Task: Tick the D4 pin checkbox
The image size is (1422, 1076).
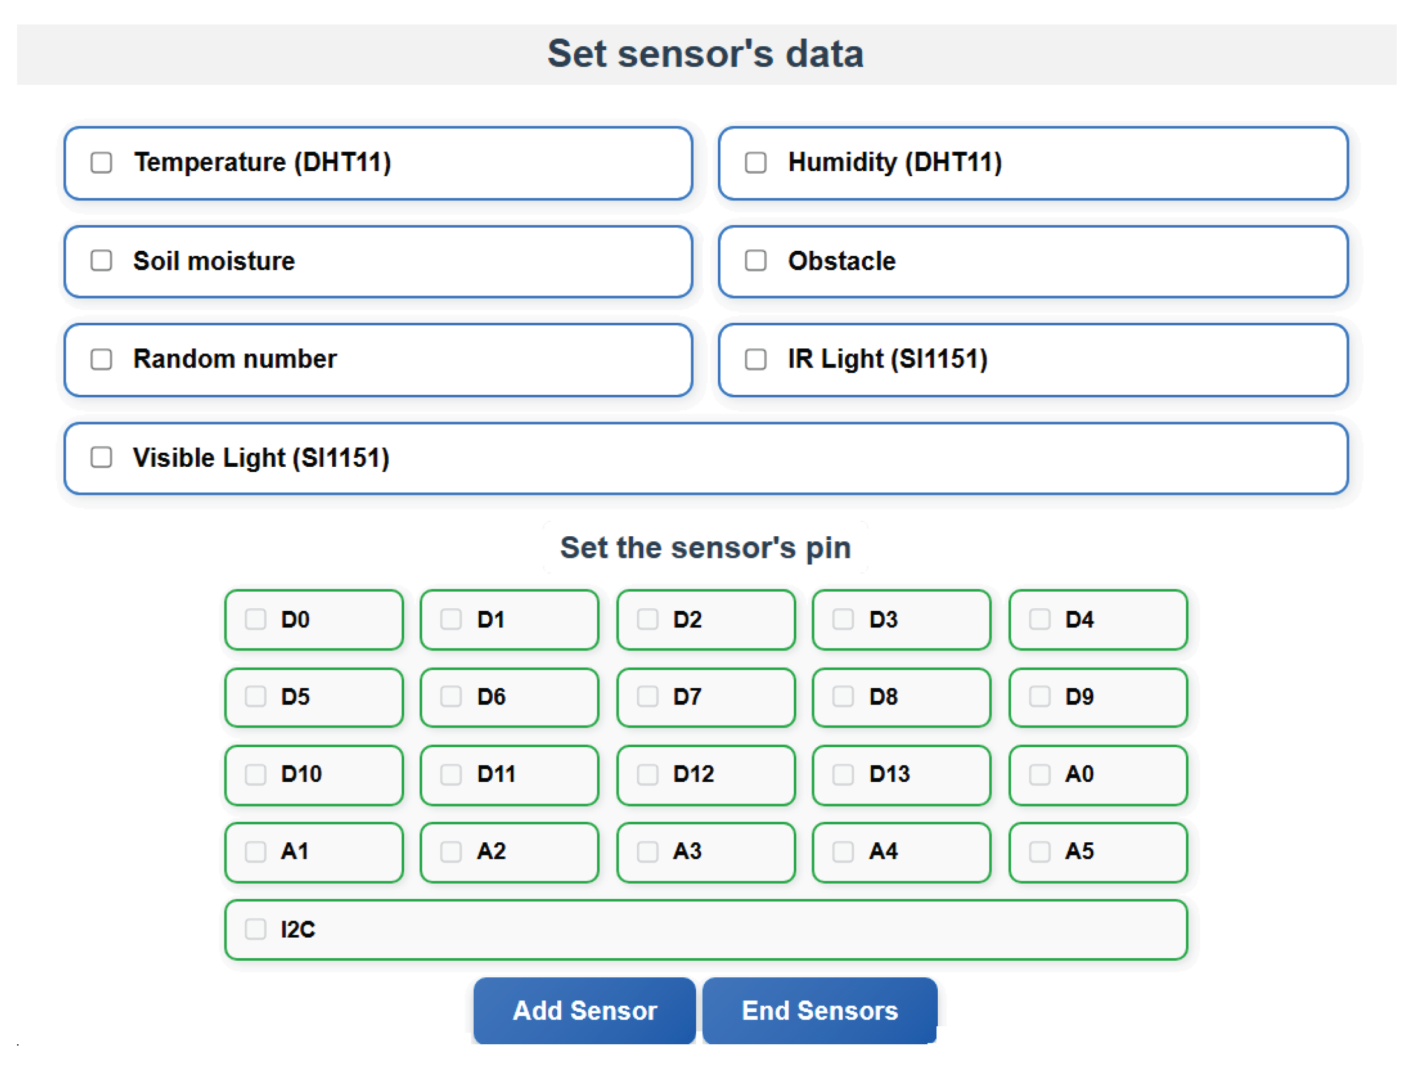Action: [x=1039, y=619]
